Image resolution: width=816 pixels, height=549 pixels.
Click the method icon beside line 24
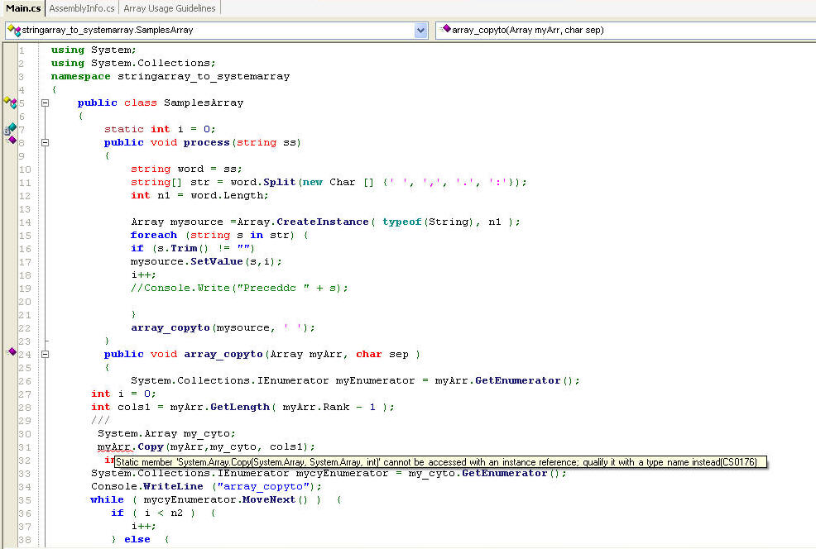[x=12, y=352]
